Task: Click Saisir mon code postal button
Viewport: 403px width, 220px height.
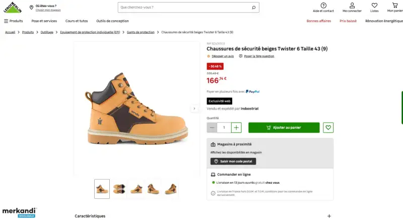Action: 233,161
